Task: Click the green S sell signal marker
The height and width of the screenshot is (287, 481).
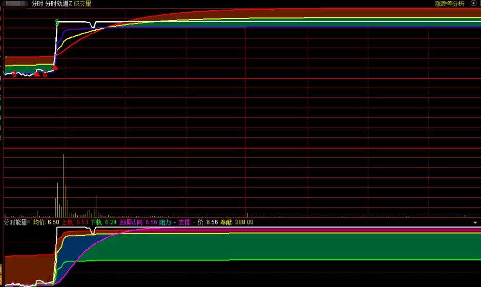Action: tap(57, 22)
